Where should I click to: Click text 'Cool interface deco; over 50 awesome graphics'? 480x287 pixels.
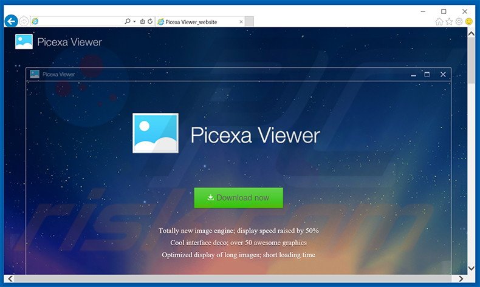(238, 243)
